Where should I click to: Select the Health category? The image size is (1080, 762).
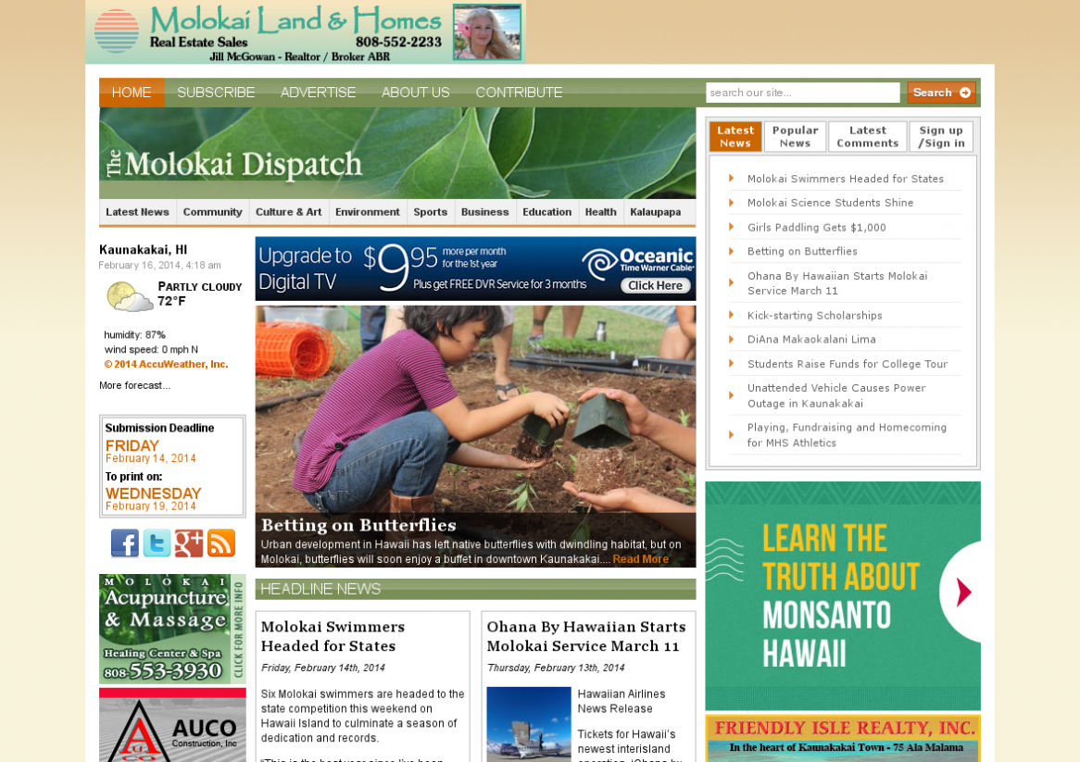[x=600, y=212]
